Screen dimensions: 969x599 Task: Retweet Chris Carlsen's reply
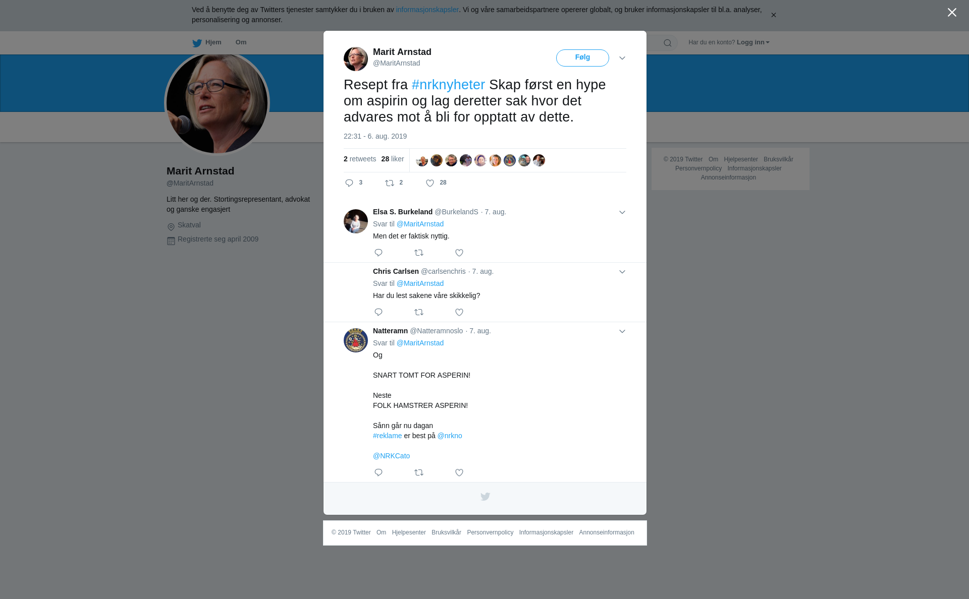[419, 312]
